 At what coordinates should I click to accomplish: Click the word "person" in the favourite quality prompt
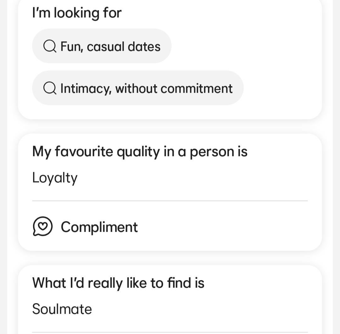tap(211, 152)
